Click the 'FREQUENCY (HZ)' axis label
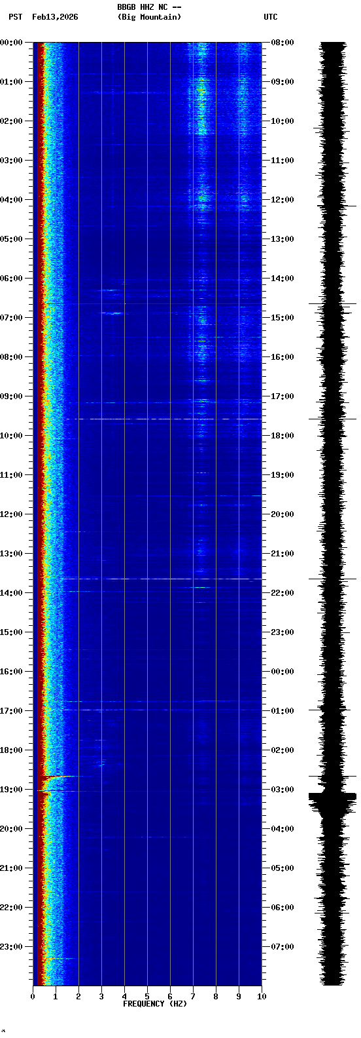 (155, 1004)
